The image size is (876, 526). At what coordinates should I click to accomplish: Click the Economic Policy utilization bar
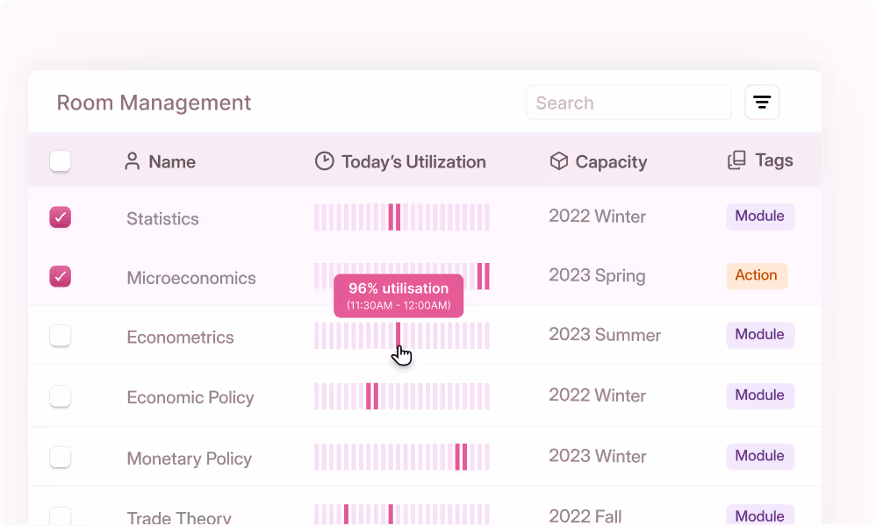[401, 396]
